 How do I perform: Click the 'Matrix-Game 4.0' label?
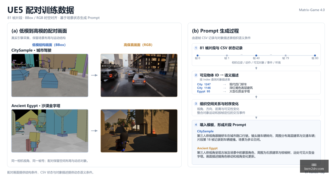pyautogui.click(x=312, y=10)
